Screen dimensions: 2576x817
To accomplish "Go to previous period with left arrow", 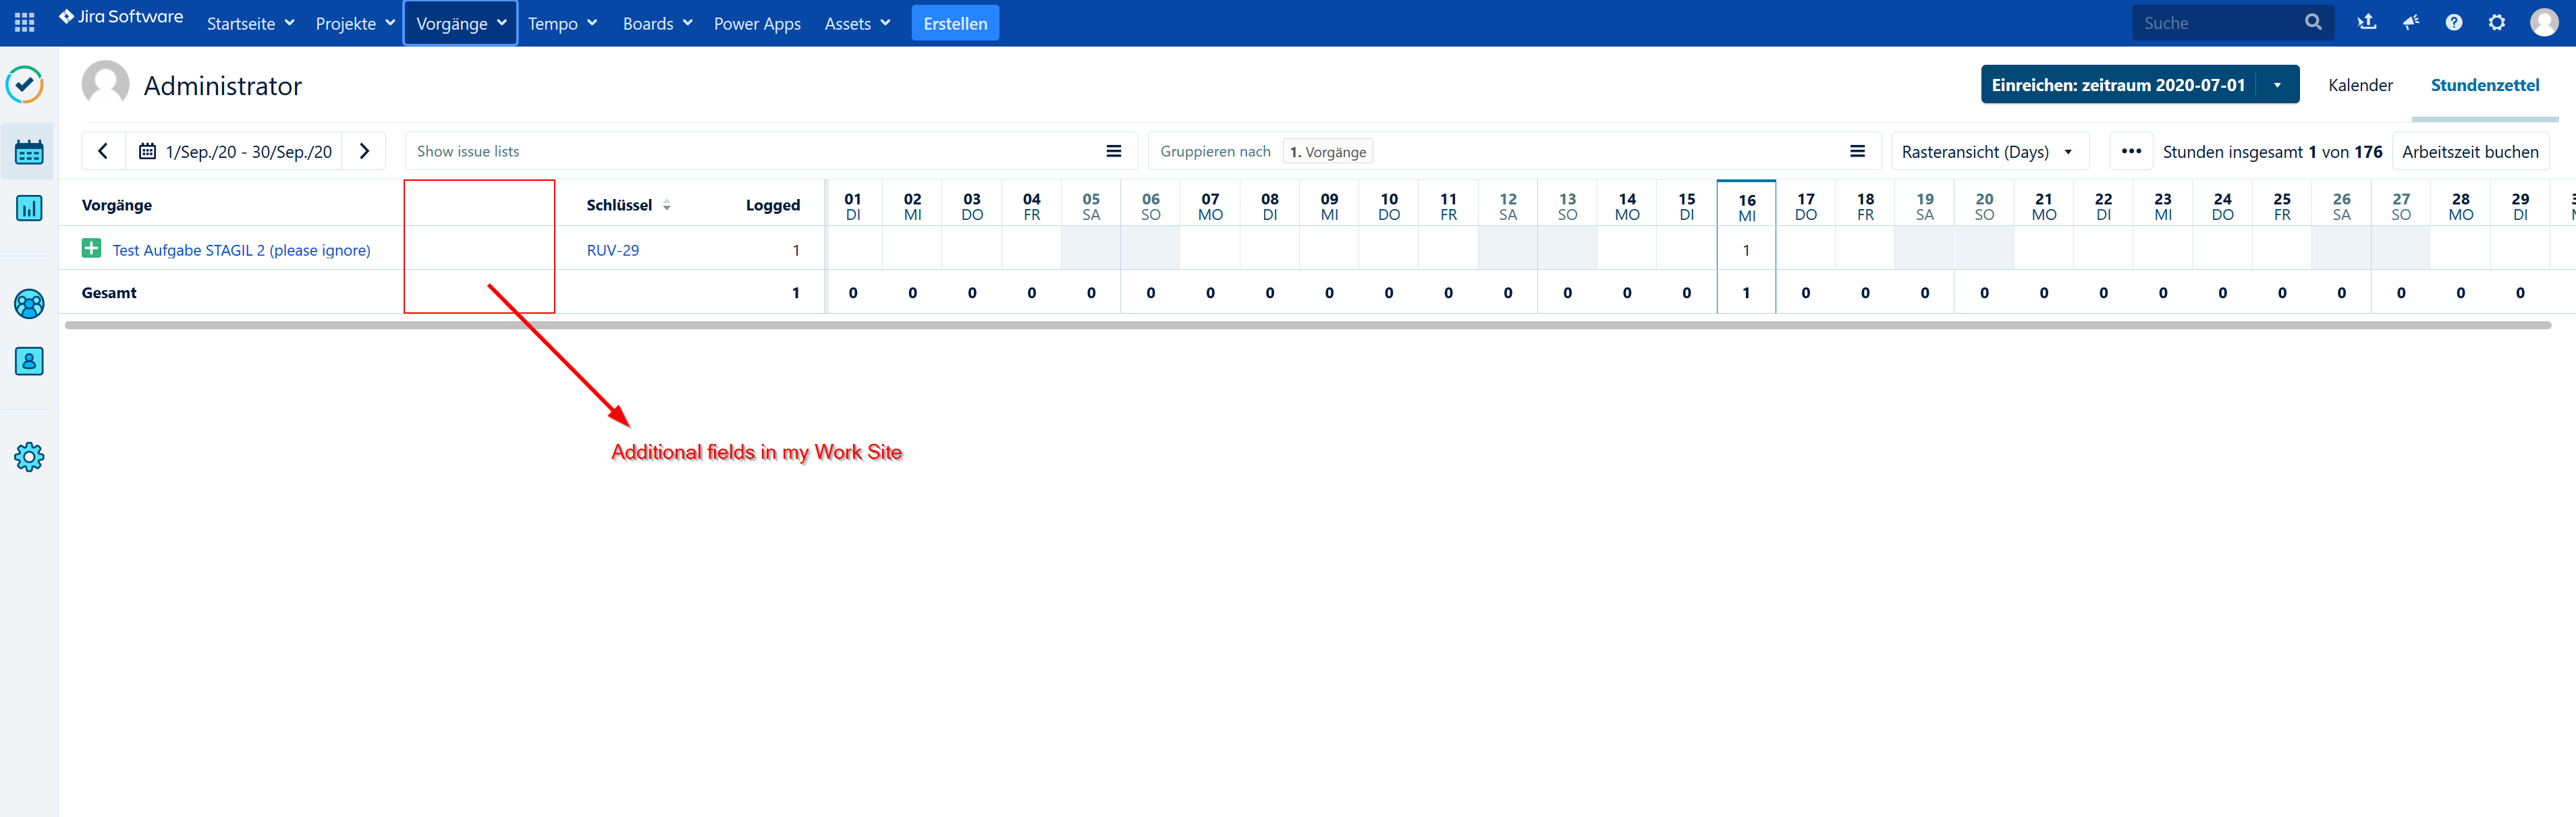I will 103,151.
